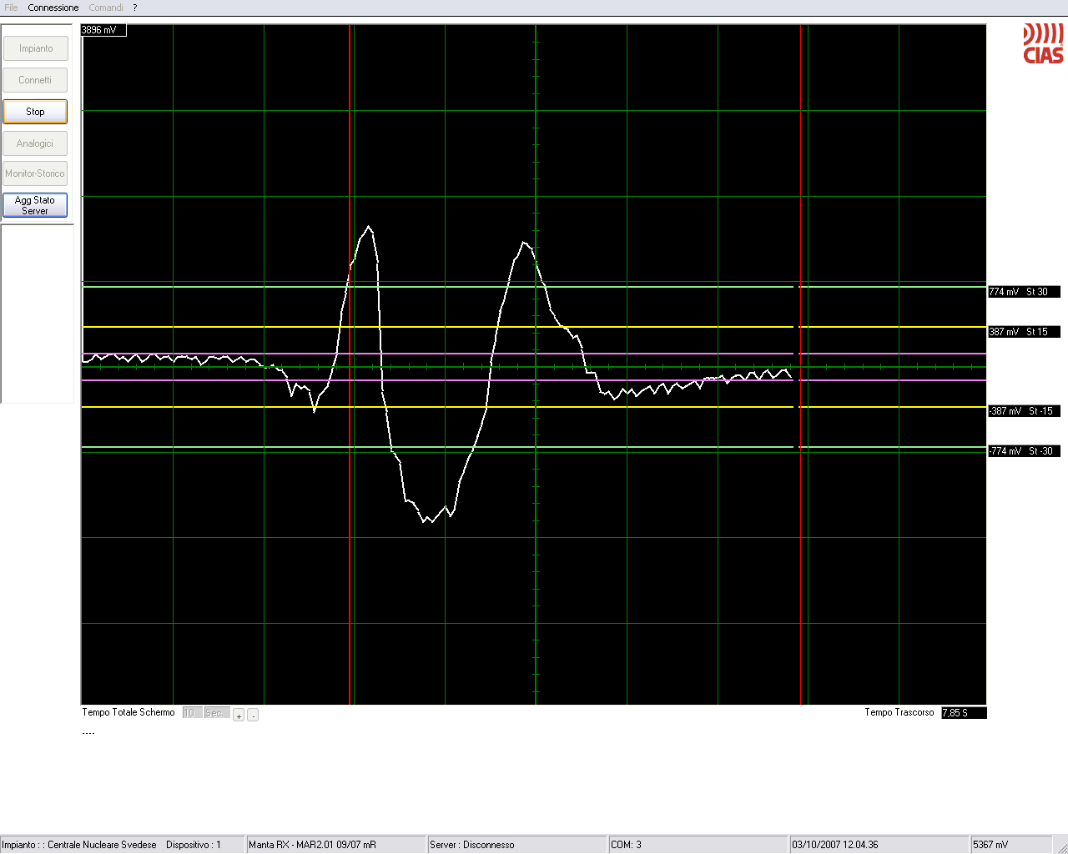Click the 5367 mV status bar value
This screenshot has width=1068, height=854.
coord(1011,845)
